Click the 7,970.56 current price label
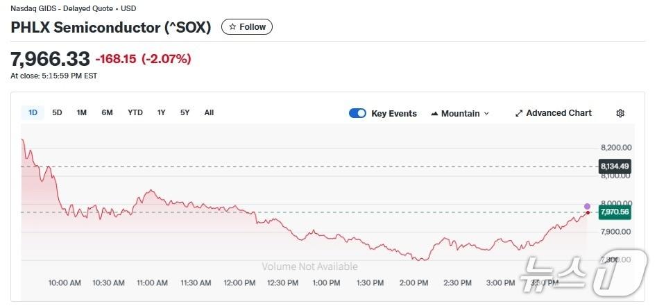The image size is (657, 306). (615, 212)
